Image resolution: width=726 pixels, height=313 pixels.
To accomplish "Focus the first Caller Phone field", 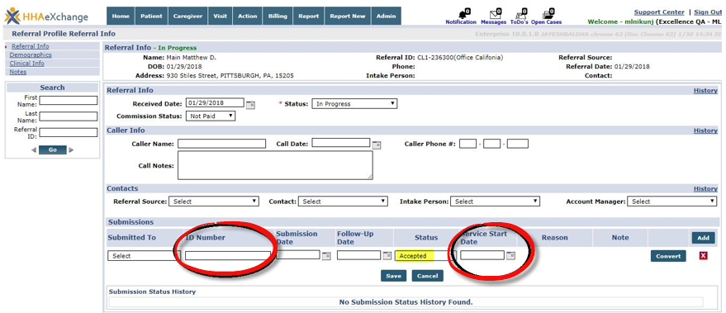I will [x=468, y=144].
